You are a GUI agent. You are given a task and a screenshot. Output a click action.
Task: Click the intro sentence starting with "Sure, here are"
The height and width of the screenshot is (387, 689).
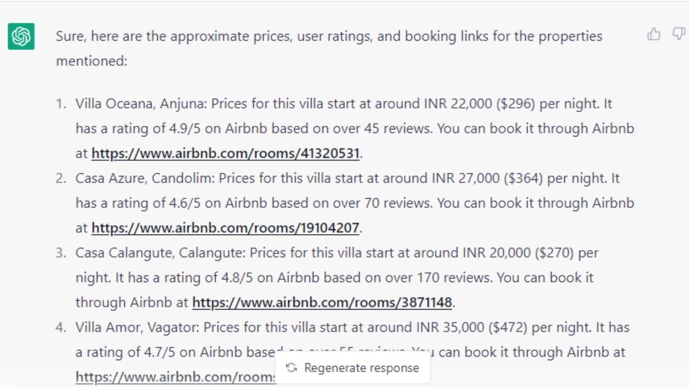[329, 48]
